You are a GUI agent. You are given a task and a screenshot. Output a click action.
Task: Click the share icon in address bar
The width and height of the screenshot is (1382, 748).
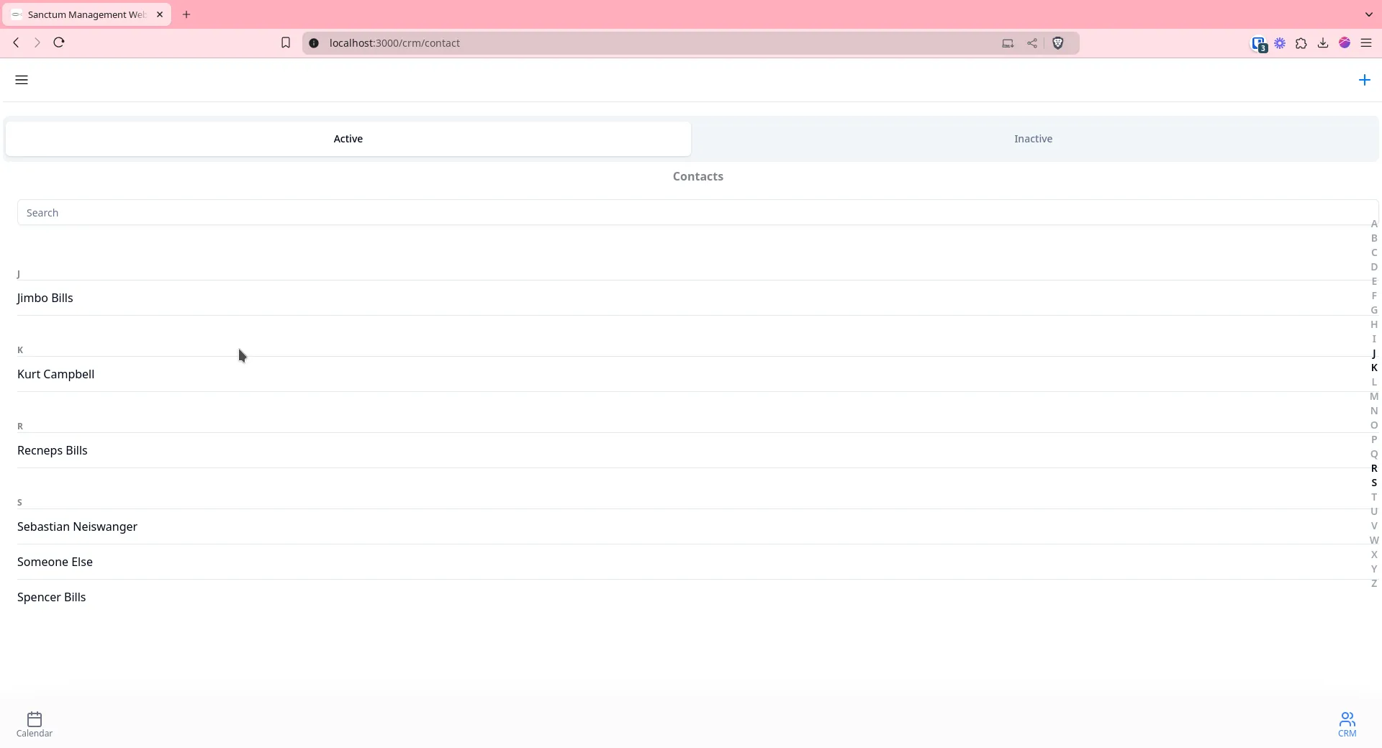click(x=1032, y=43)
